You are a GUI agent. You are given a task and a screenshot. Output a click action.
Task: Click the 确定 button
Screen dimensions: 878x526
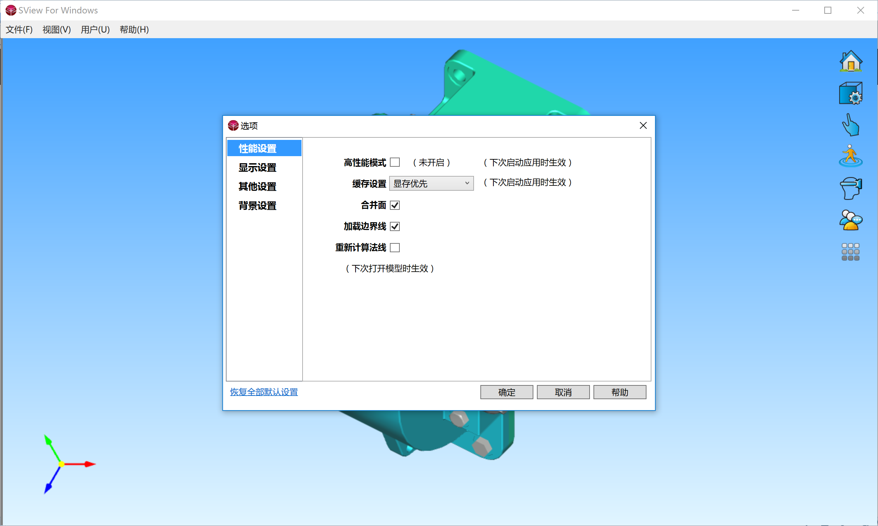pos(507,392)
